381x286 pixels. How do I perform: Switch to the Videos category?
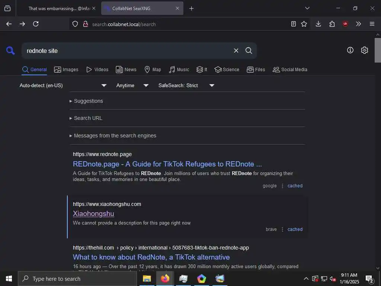97,70
